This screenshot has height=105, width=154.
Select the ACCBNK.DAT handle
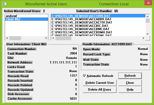98,29
